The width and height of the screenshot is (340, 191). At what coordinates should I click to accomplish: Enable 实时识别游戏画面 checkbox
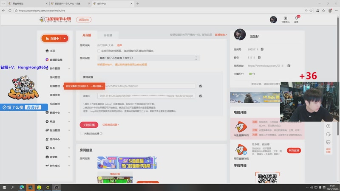(99, 51)
